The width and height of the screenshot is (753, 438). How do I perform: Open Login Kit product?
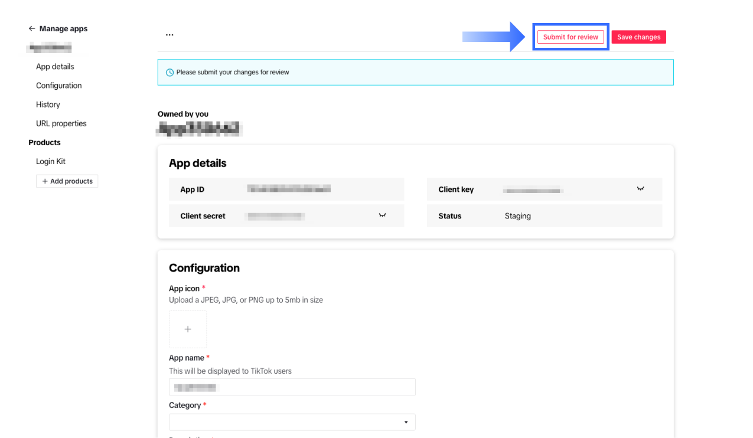[x=51, y=161]
